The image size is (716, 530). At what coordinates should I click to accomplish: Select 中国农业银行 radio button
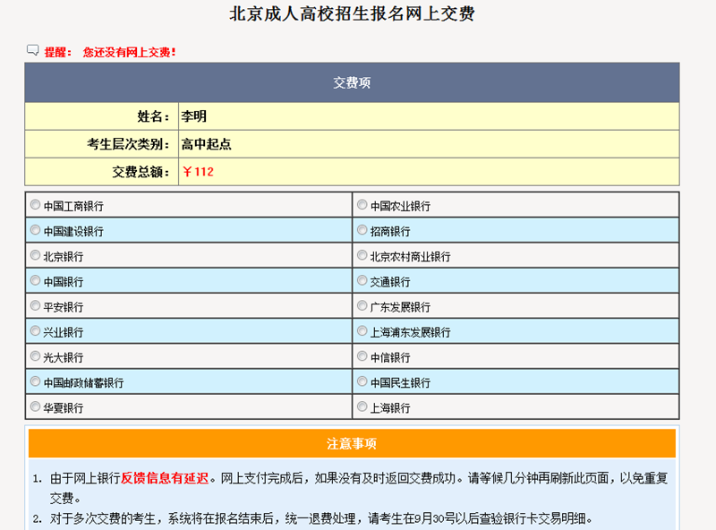(362, 205)
